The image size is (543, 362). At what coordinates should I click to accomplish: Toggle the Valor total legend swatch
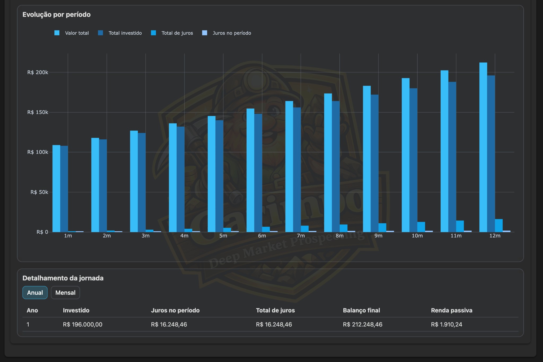point(57,33)
